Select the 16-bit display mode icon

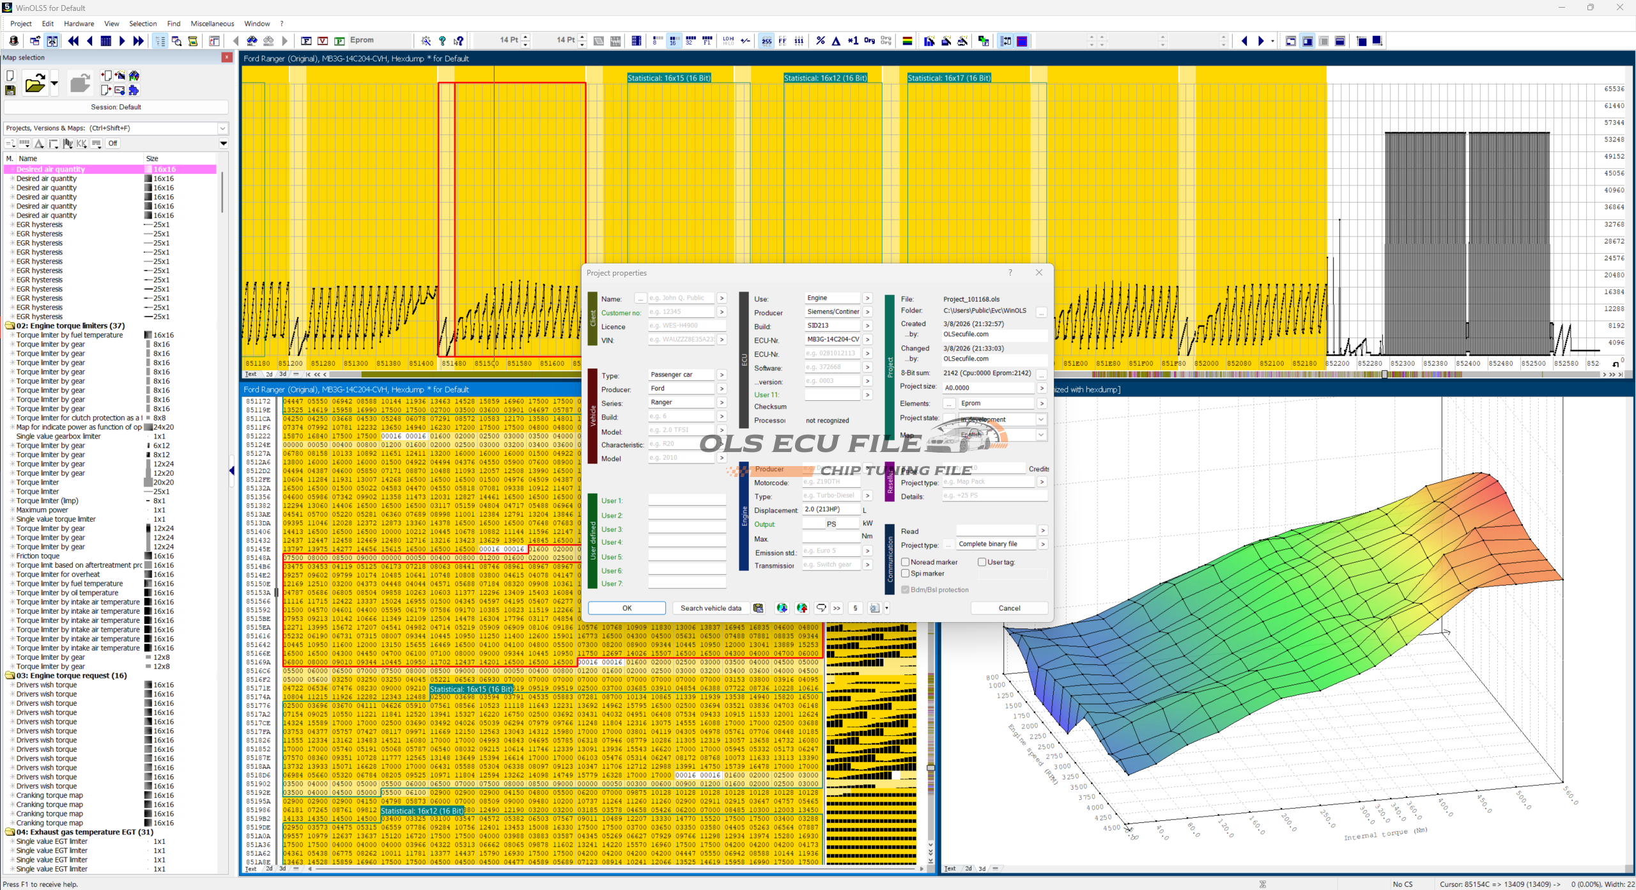(674, 41)
